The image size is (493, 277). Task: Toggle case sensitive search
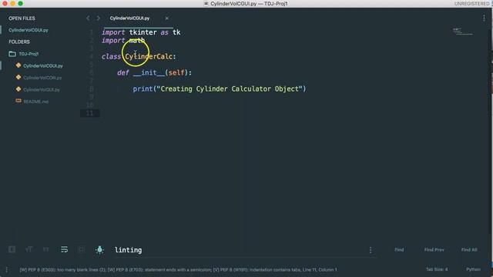(29, 249)
